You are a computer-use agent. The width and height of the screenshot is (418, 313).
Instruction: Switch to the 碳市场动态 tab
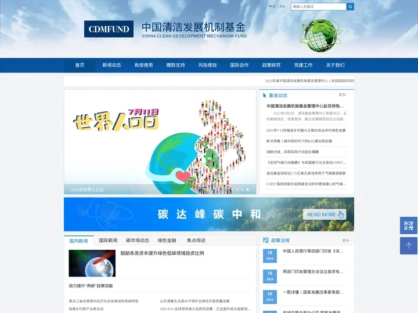coord(138,240)
